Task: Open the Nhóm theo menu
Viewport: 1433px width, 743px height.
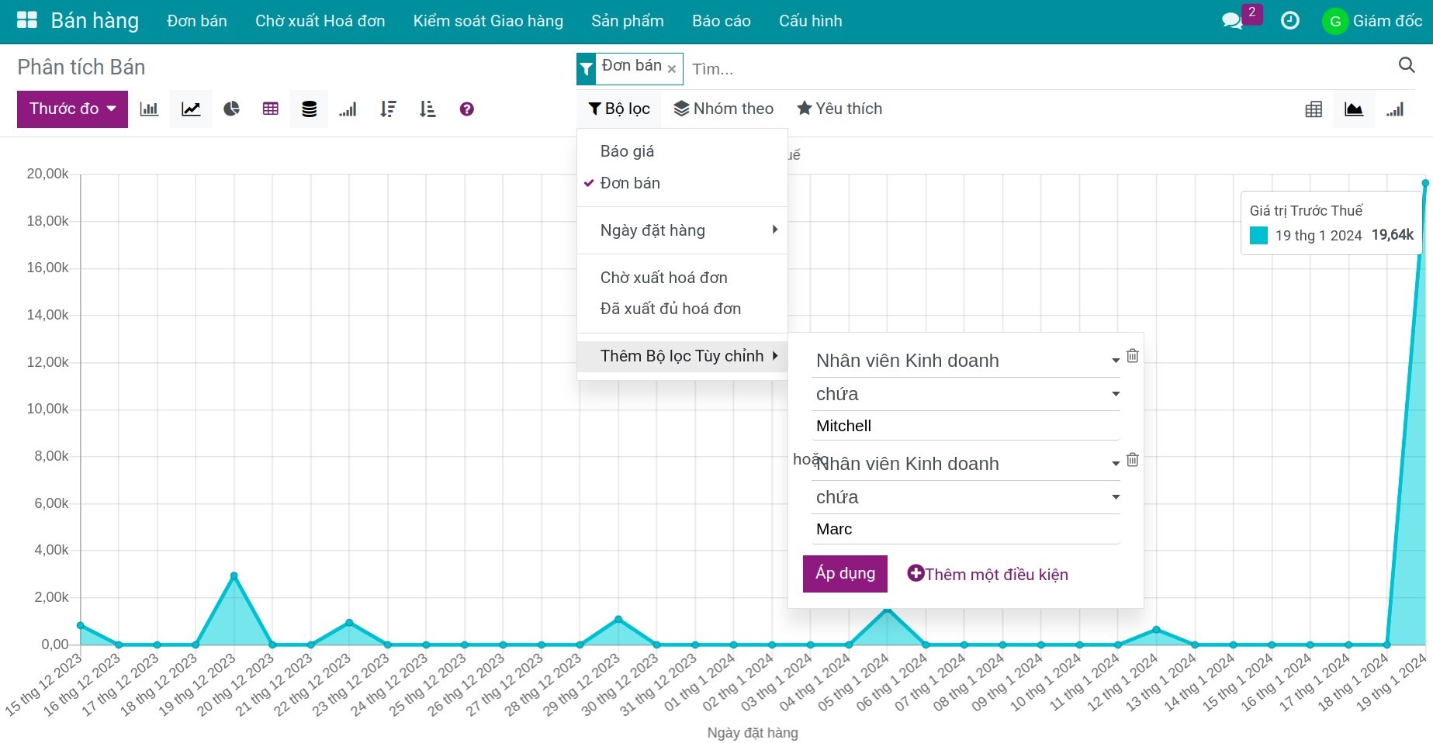Action: (723, 109)
